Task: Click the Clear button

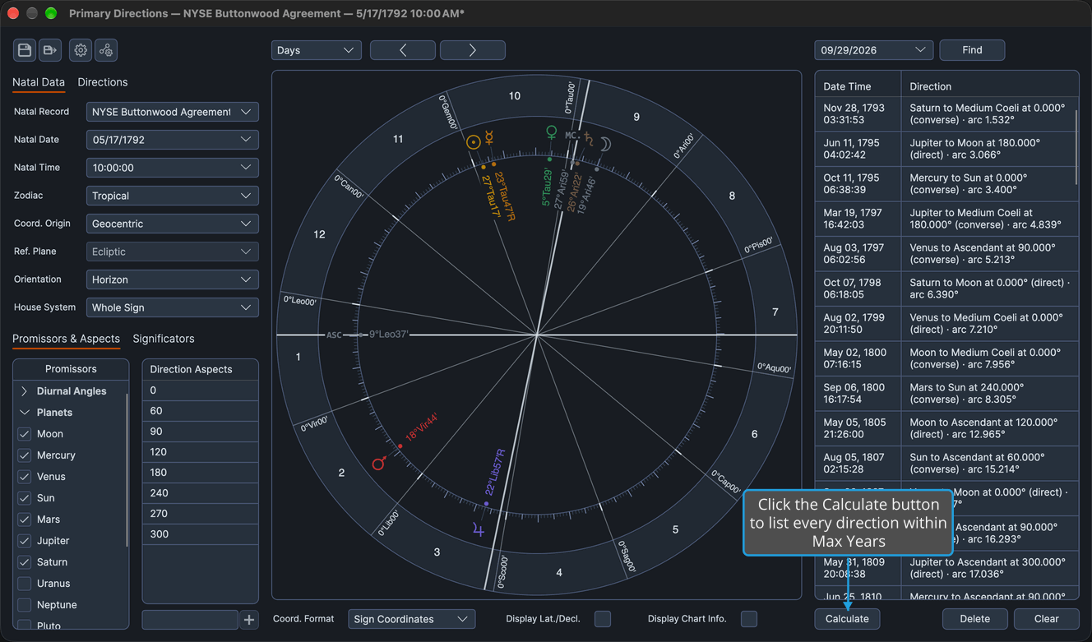Action: [1046, 619]
